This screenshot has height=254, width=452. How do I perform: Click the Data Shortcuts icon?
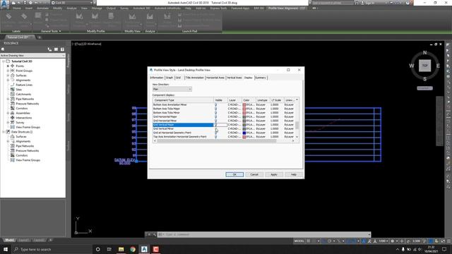pos(8,132)
